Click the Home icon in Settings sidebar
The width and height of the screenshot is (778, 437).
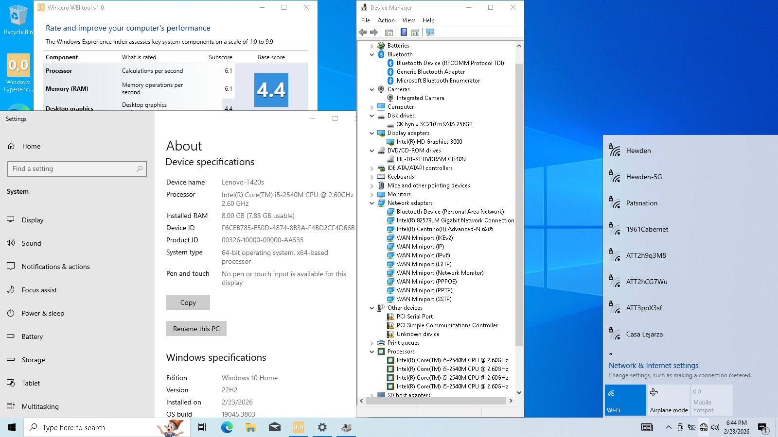tap(11, 146)
